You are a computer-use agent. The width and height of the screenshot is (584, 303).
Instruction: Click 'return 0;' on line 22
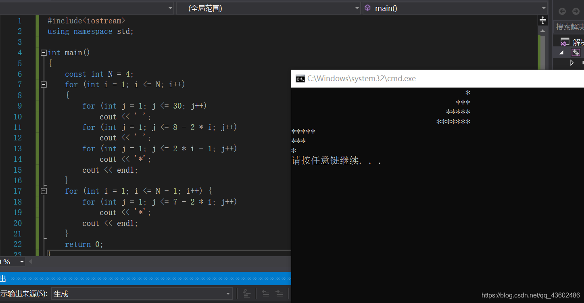84,244
